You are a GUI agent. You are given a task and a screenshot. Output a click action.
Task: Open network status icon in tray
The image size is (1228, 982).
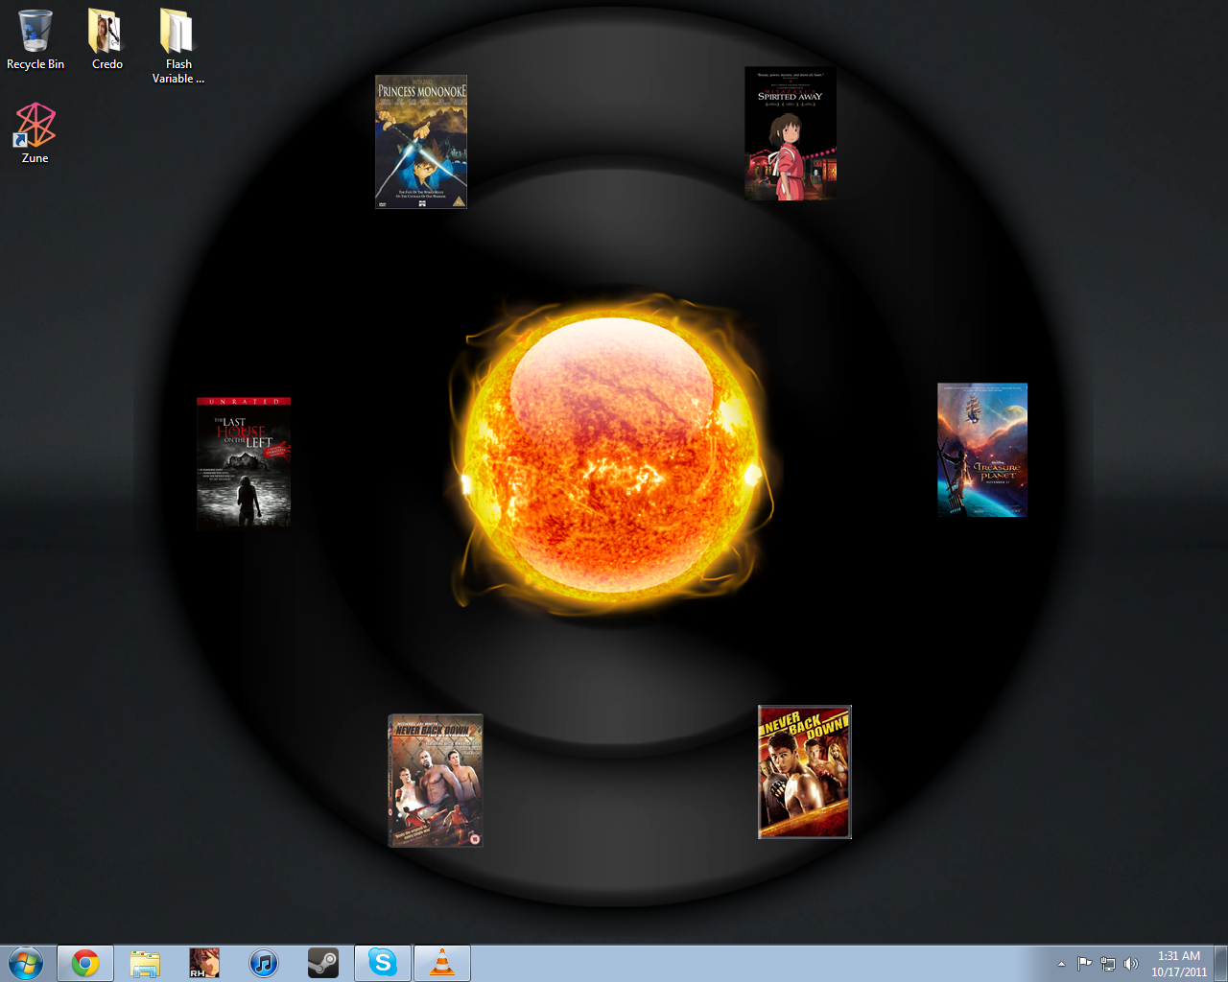pyautogui.click(x=1108, y=964)
